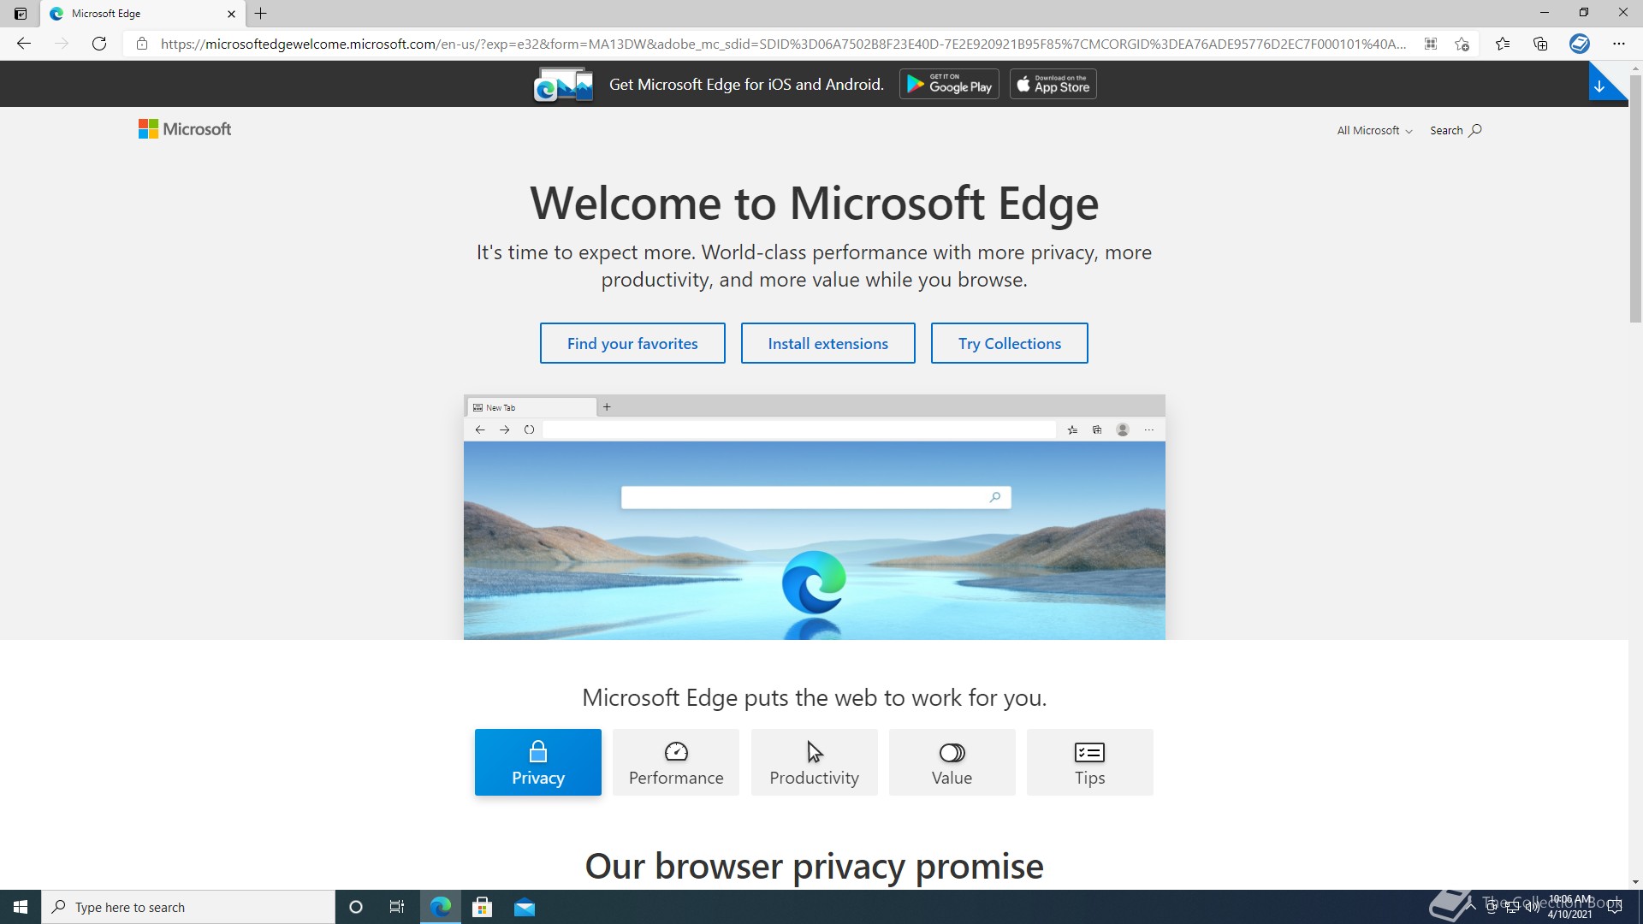Add this page to favorites with the star-plus icon

coord(1462,44)
